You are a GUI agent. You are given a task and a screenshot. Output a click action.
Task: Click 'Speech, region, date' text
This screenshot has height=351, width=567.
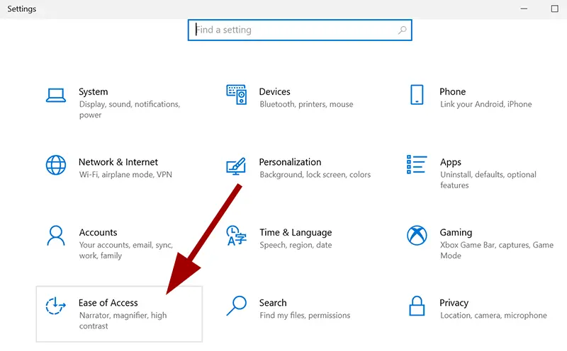tap(296, 245)
